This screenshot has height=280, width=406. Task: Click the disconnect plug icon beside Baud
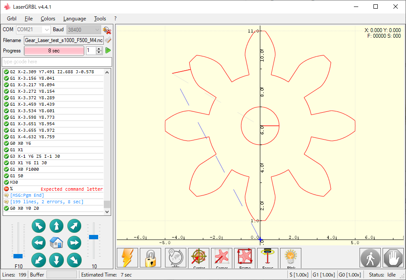click(x=107, y=30)
